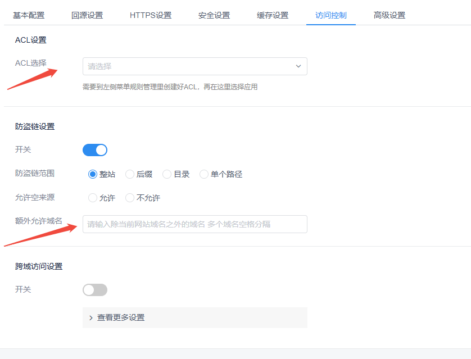The width and height of the screenshot is (471, 359).
Task: Open the 基本配置 tab
Action: click(29, 15)
